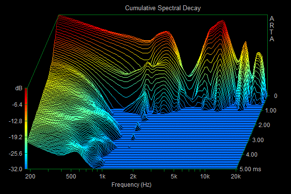Click the -6.4 dB scale value
291x194 pixels.
17,105
